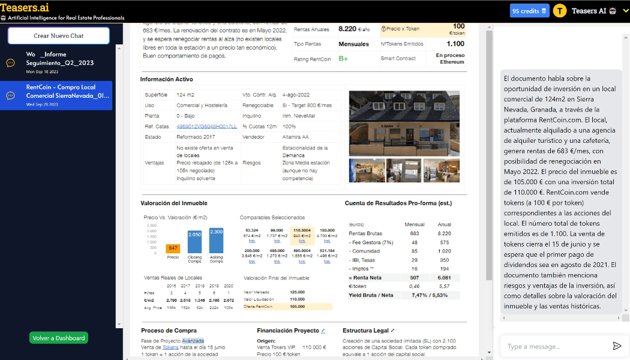The width and height of the screenshot is (630, 360).
Task: Click the chat bubble icon beside RentCoin chat
Action: coord(10,95)
